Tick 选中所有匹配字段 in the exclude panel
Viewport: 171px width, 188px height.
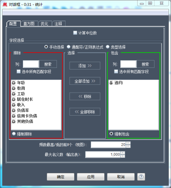[19, 72]
